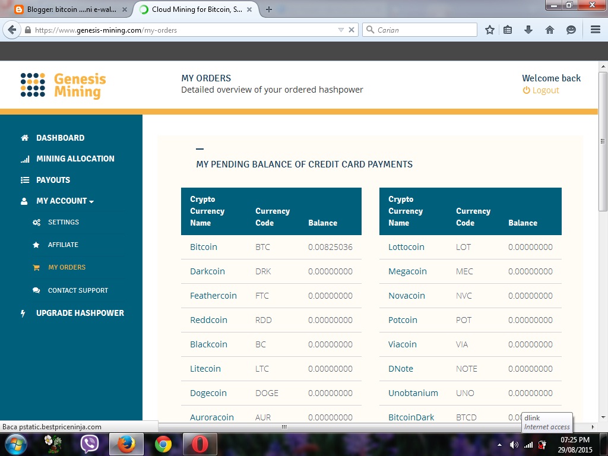Viewport: 608px width, 456px height.
Task: Open the Payouts sidebar item
Action: [x=53, y=180]
